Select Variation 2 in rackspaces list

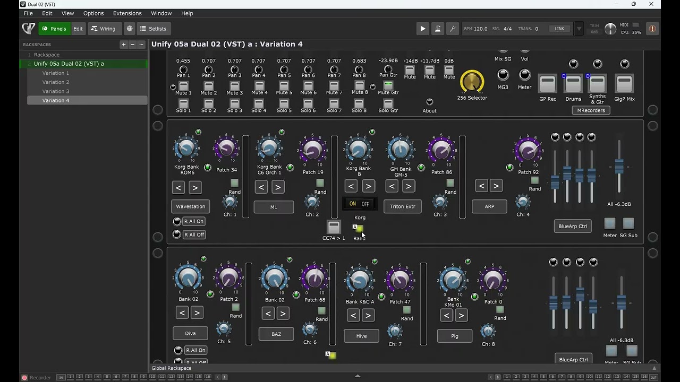click(87, 82)
